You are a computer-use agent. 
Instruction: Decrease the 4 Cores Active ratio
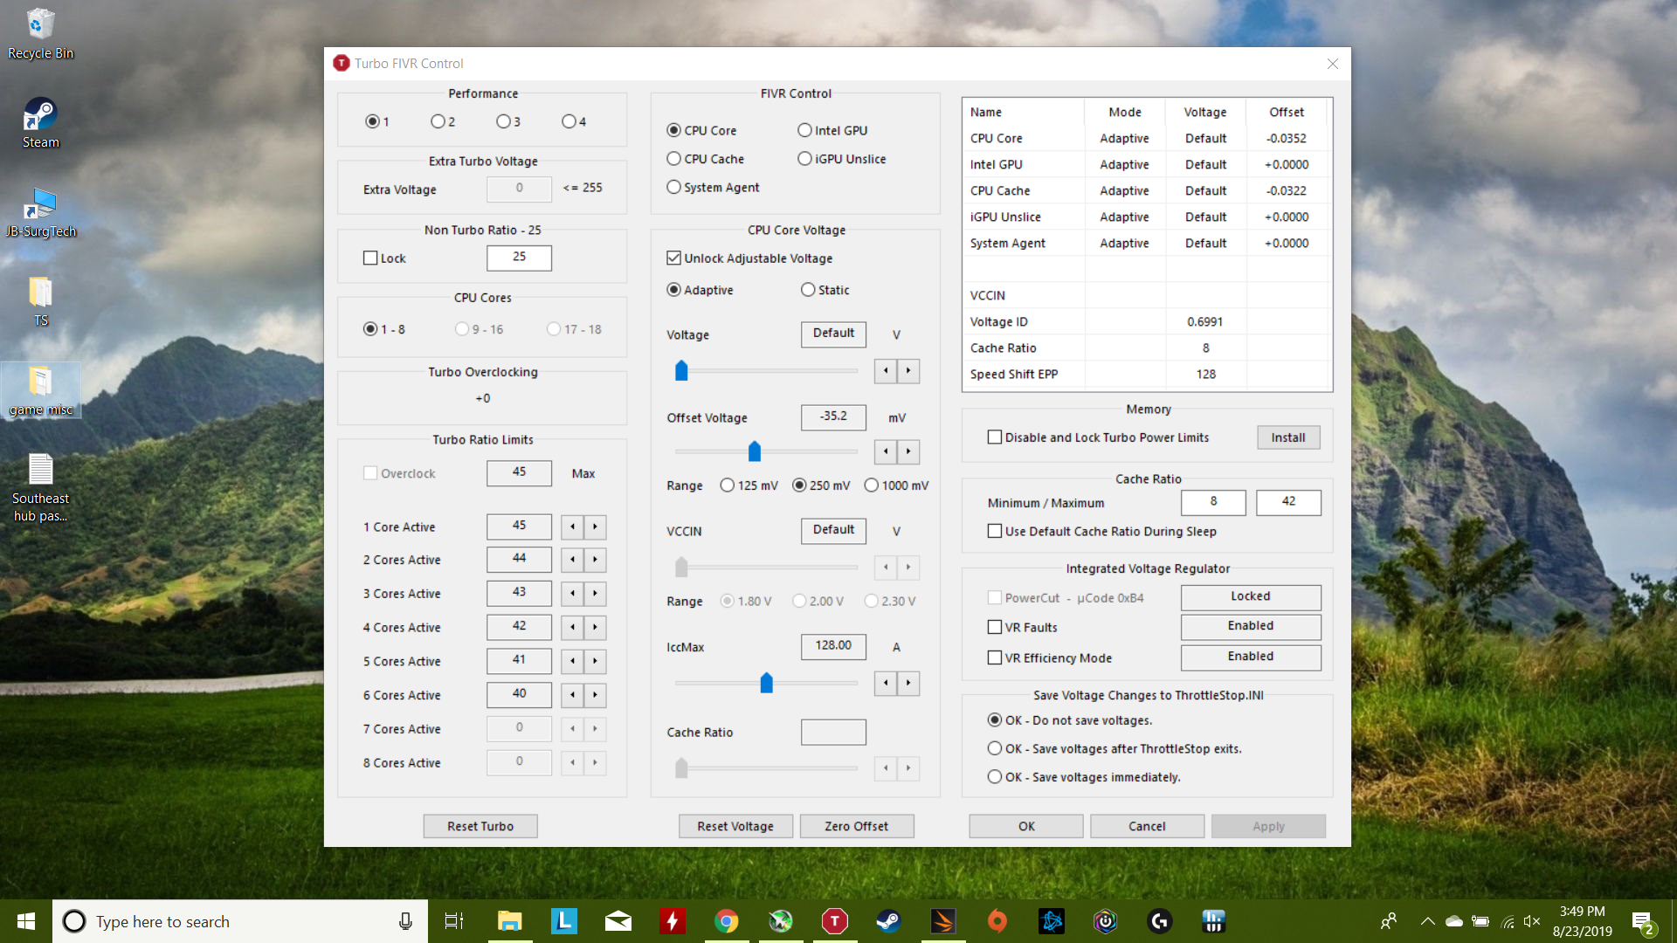click(572, 628)
